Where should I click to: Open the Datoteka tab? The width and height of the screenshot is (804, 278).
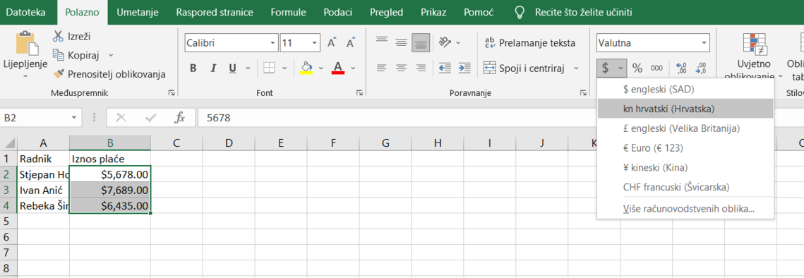(x=25, y=12)
